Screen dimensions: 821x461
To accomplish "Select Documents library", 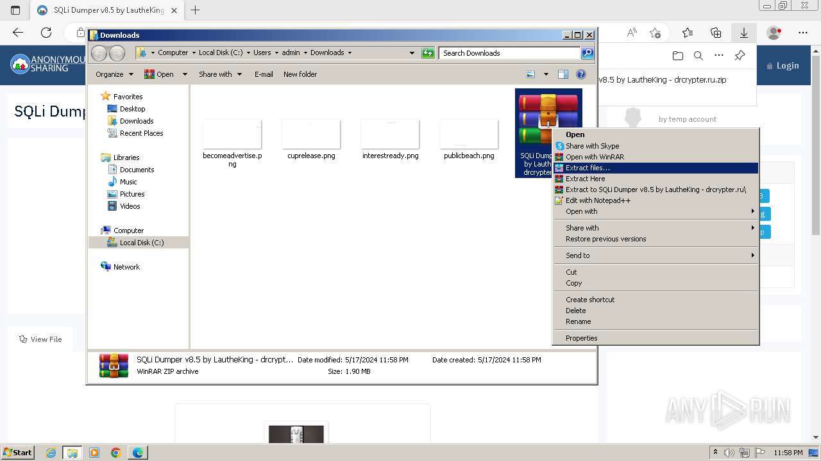I will click(x=137, y=170).
